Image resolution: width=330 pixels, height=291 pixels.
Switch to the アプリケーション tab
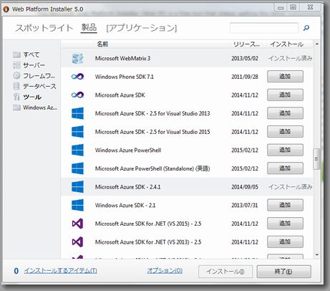point(142,28)
